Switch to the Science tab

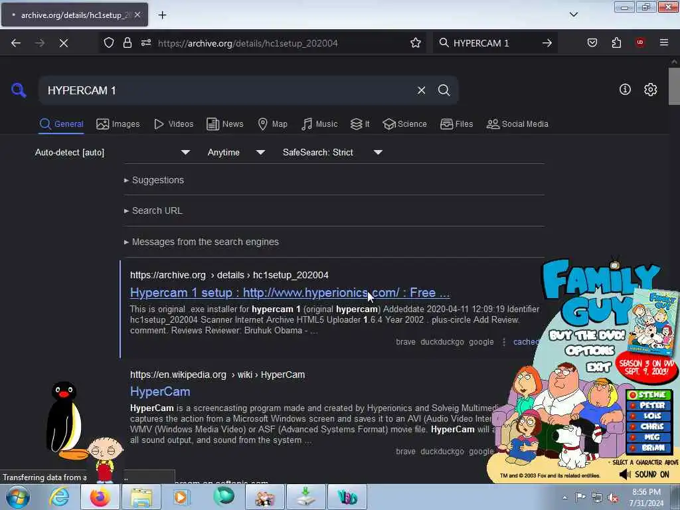tap(404, 124)
